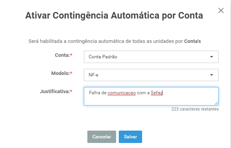The height and width of the screenshot is (148, 231).
Task: Click the Cancelar button
Action: [x=102, y=137]
